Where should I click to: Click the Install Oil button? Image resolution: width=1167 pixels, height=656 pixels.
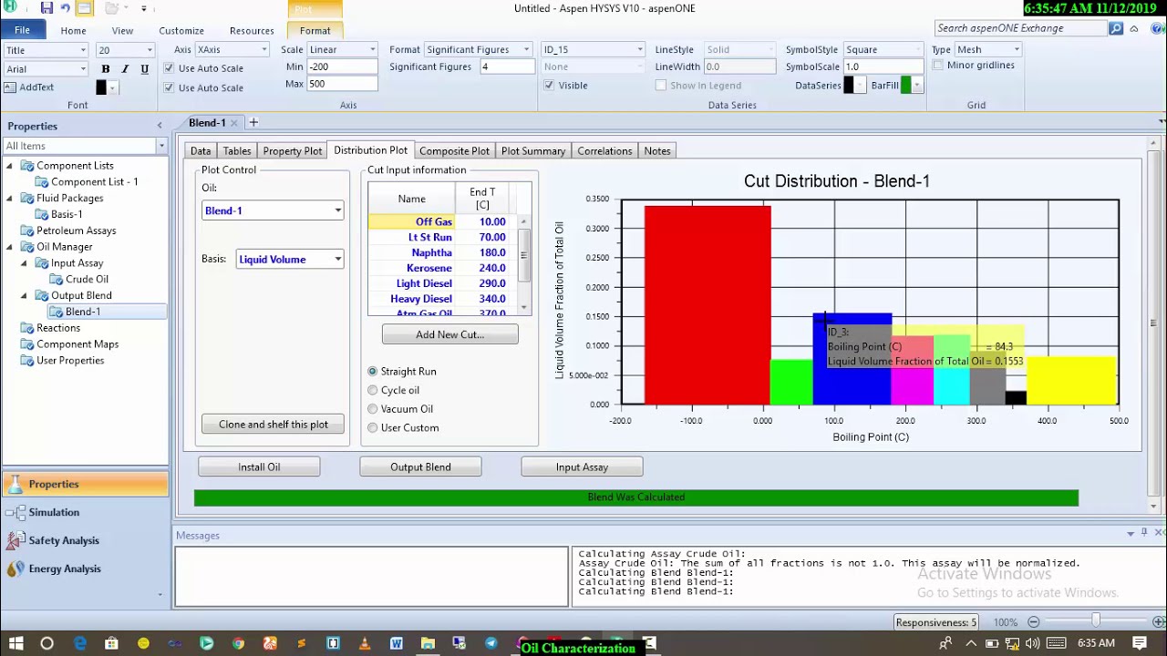coord(259,467)
